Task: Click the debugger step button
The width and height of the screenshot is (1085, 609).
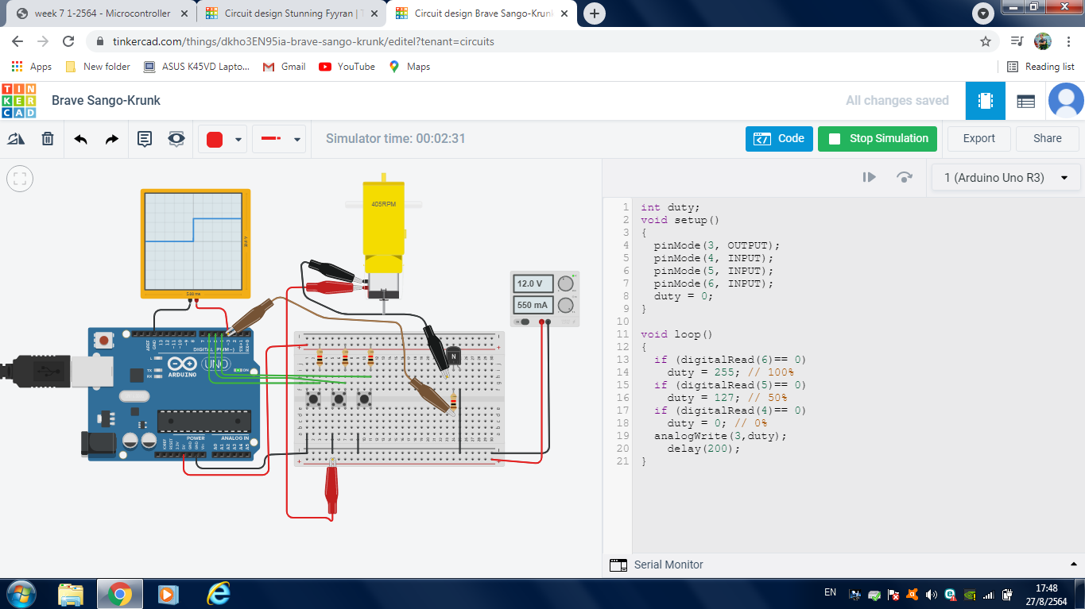Action: point(870,178)
